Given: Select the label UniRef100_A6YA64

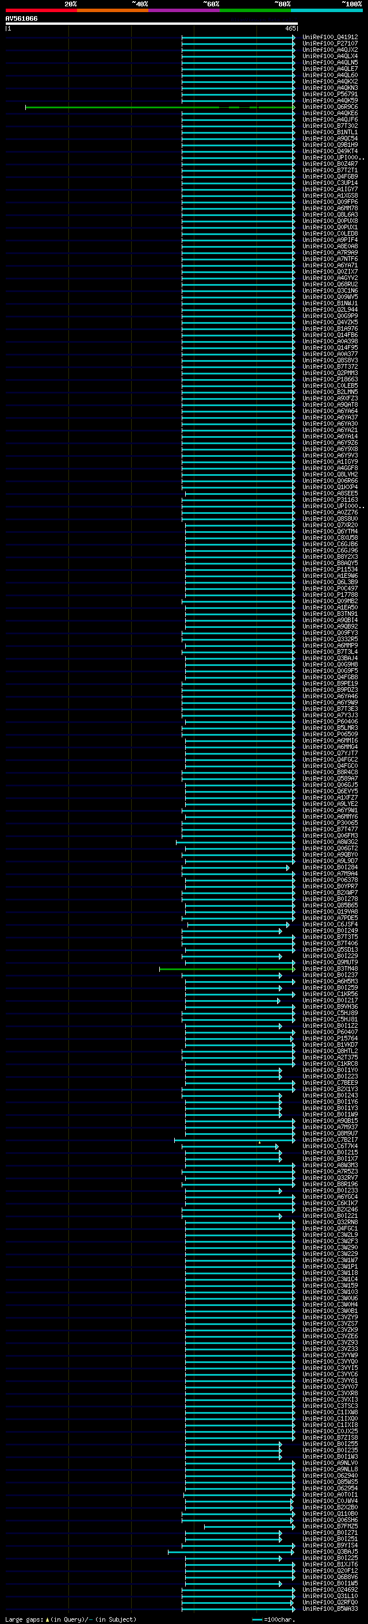Looking at the screenshot, I should coord(329,411).
